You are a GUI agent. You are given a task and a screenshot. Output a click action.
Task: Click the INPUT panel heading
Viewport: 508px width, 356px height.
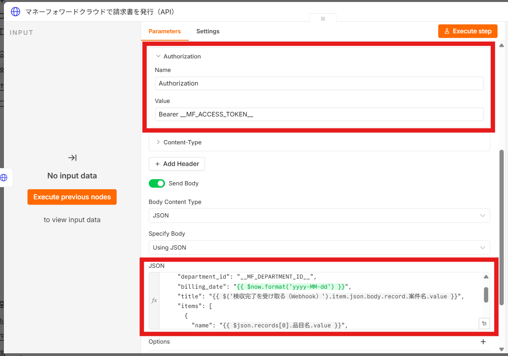[22, 33]
